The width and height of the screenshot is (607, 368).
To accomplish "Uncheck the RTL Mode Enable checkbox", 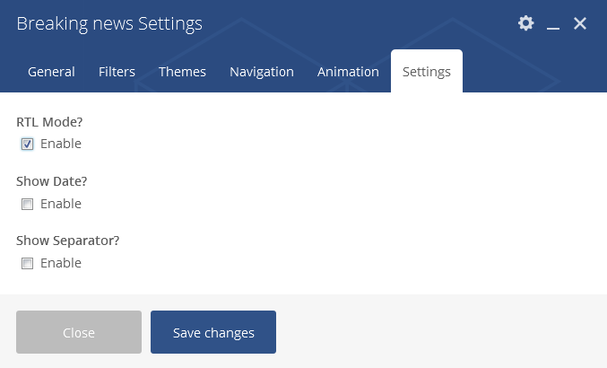I will pos(27,145).
